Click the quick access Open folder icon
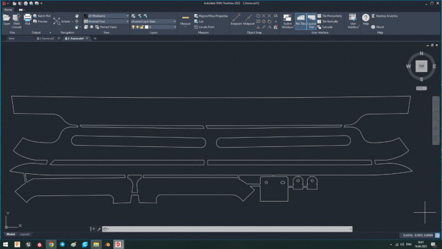 click(14, 4)
